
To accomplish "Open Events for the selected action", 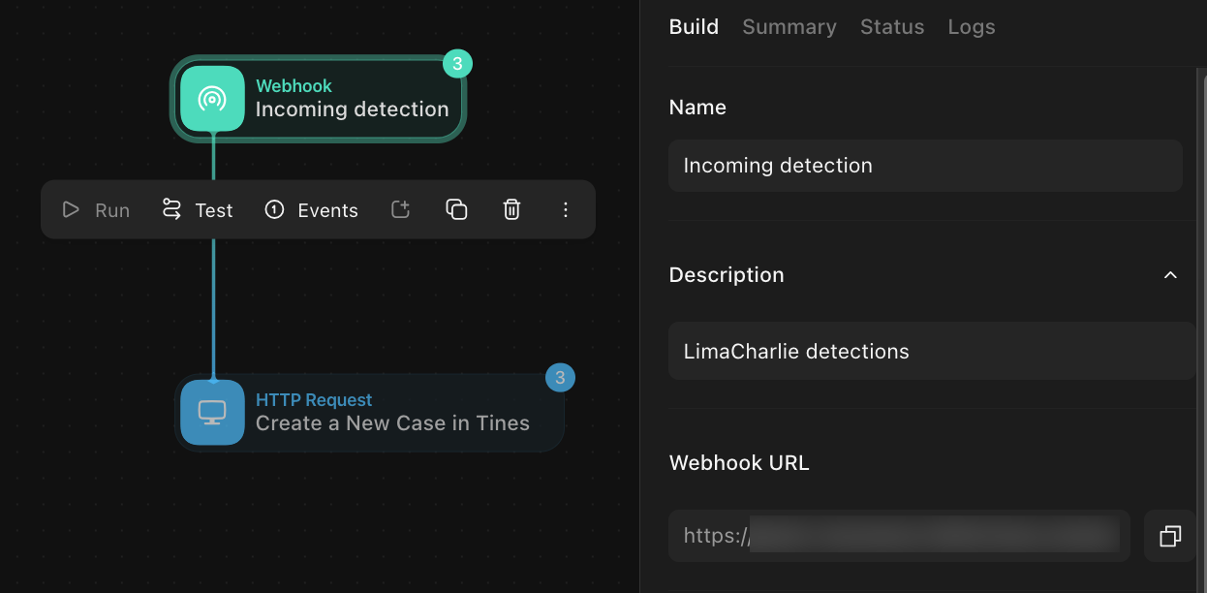I will 312,210.
